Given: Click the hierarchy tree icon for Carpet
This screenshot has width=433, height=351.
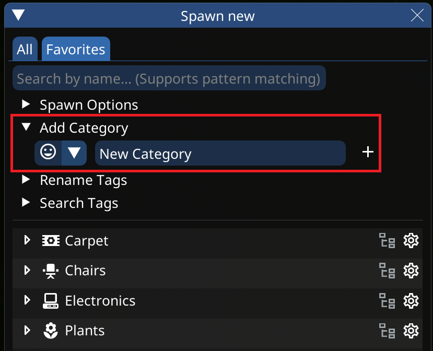Looking at the screenshot, I should tap(387, 241).
